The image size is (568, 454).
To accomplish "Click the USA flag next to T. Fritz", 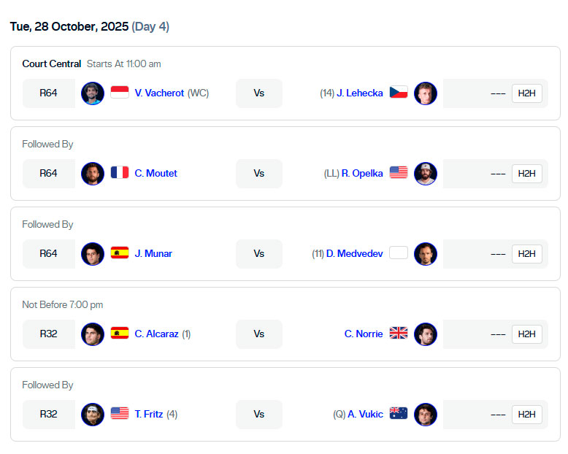I will pos(120,414).
